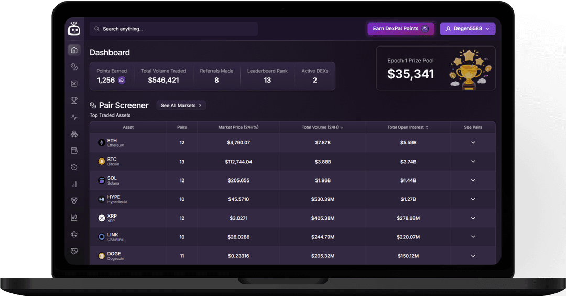The image size is (566, 296).
Task: Open the Epoch 1 Prize Pool card
Action: (436, 68)
